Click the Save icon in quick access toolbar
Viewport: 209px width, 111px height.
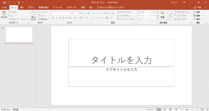coord(5,2)
